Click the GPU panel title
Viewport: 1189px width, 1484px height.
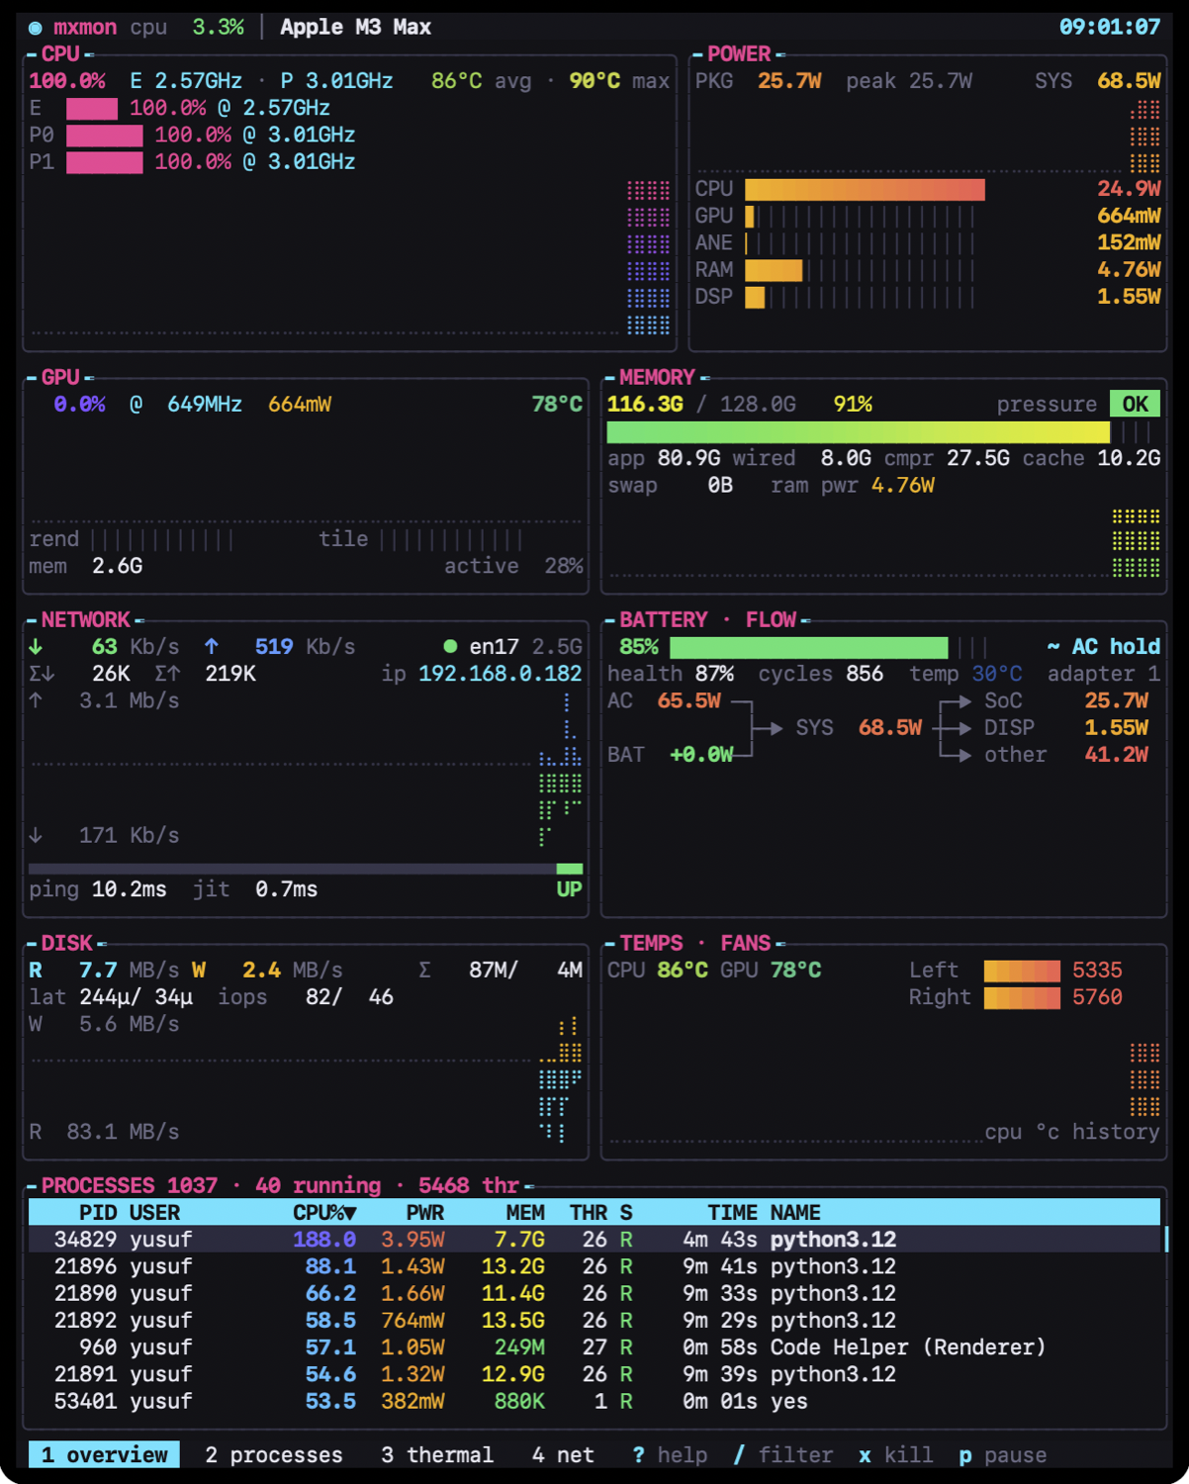click(x=60, y=377)
